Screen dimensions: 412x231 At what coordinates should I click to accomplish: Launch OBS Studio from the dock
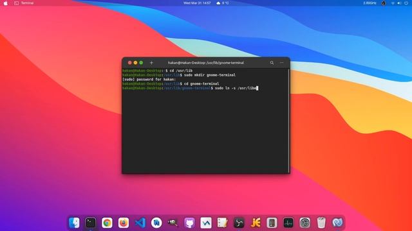[239, 223]
